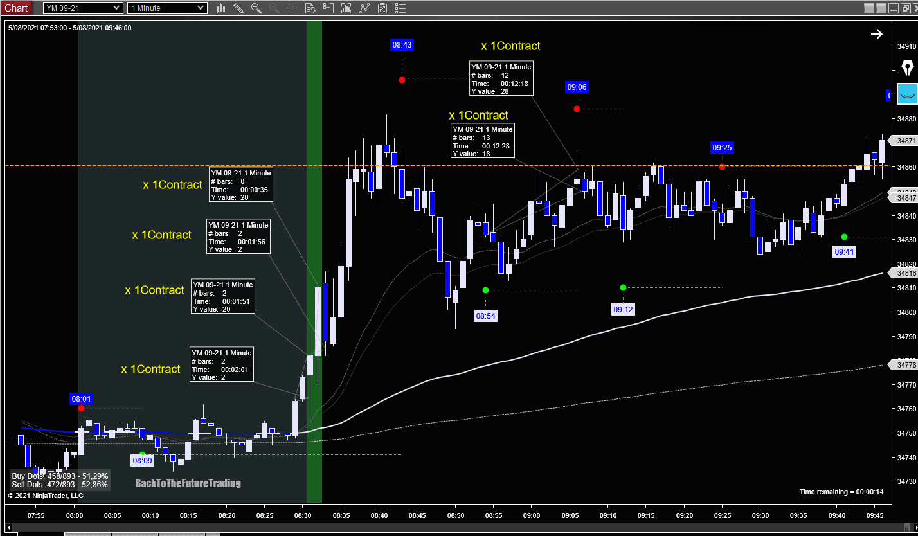Open the strategies line-node icon

click(364, 8)
